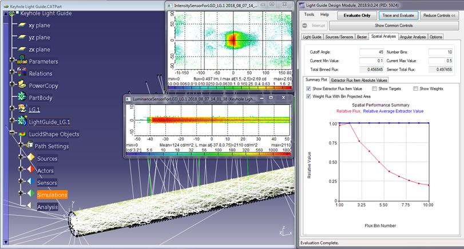
Task: Toggle Show Extractor Flux Item Value checkbox
Action: [x=308, y=89]
